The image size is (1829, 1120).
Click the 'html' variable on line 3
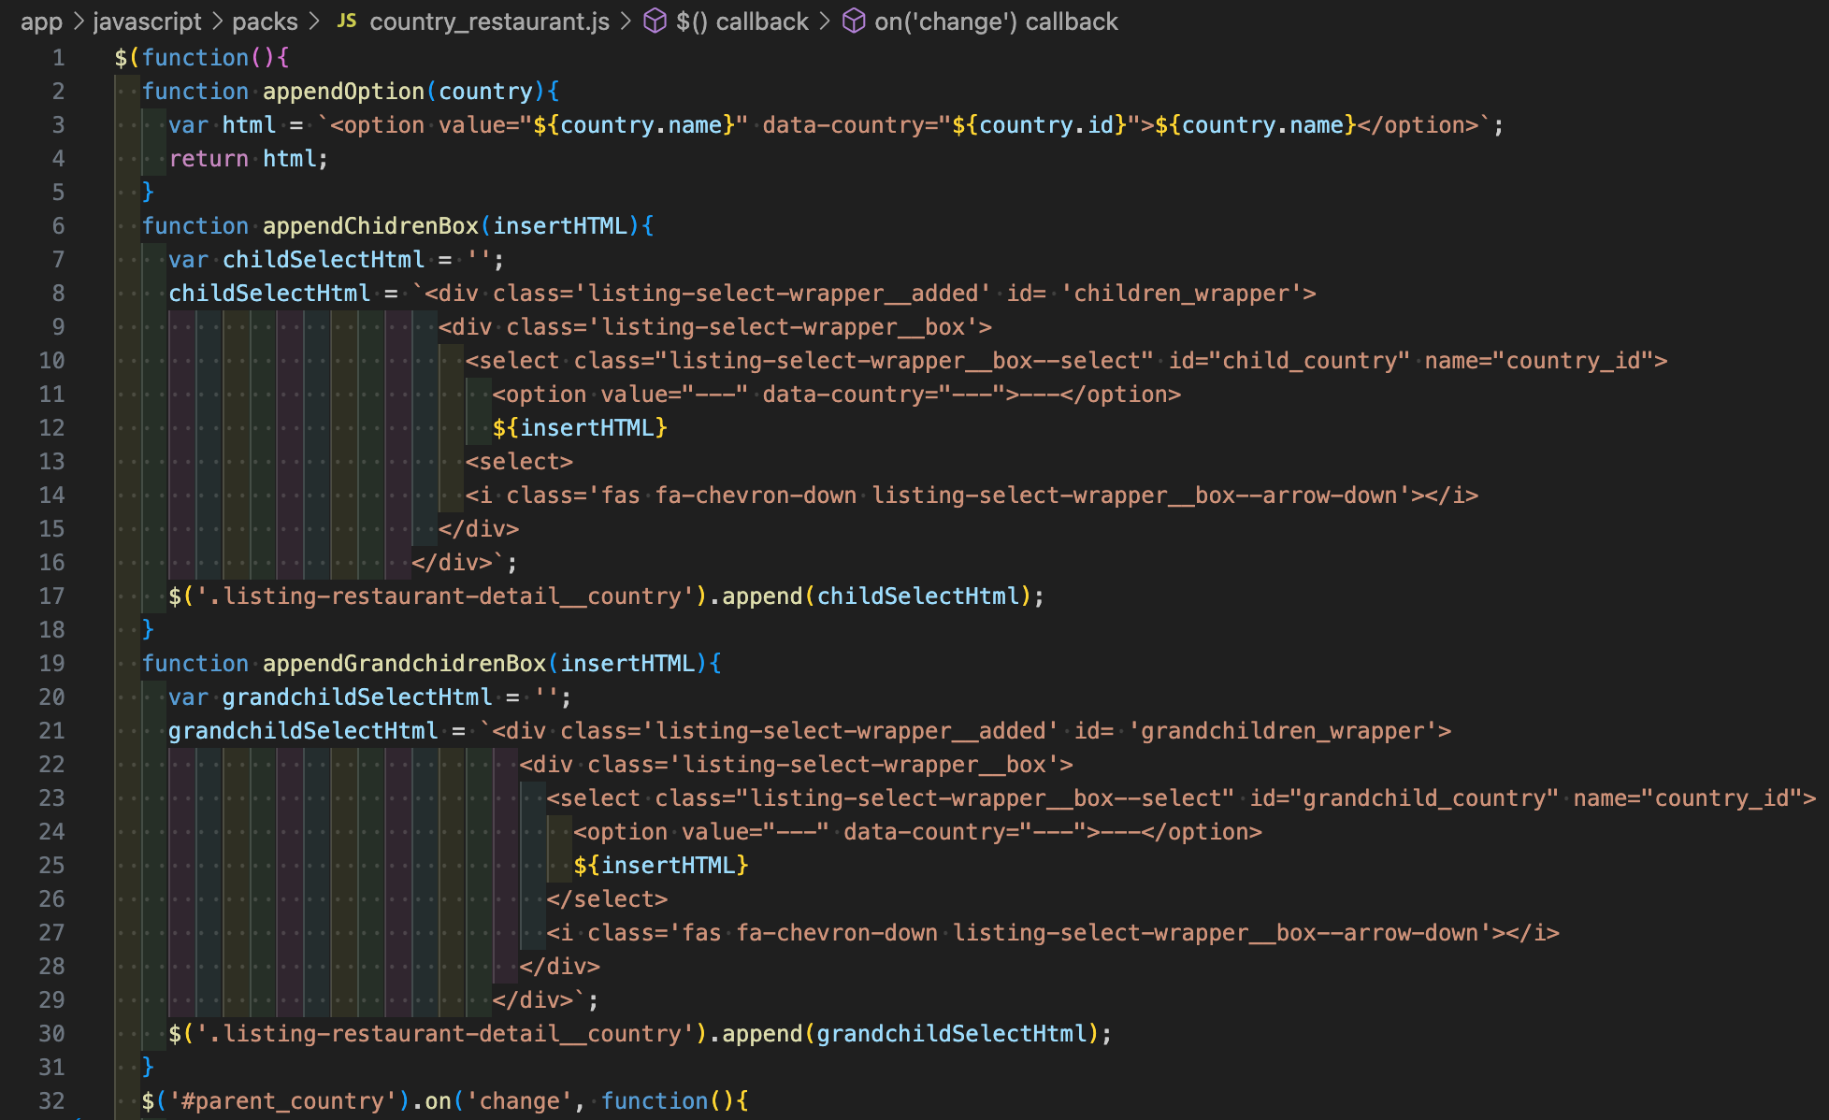249,125
